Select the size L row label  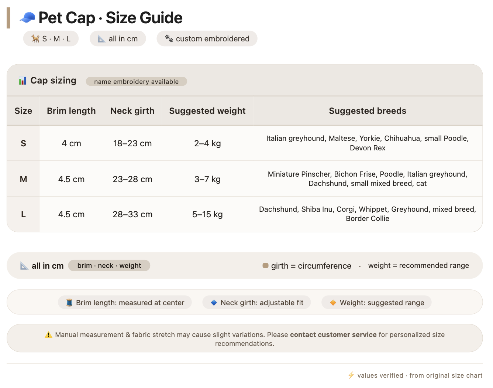[x=23, y=214]
